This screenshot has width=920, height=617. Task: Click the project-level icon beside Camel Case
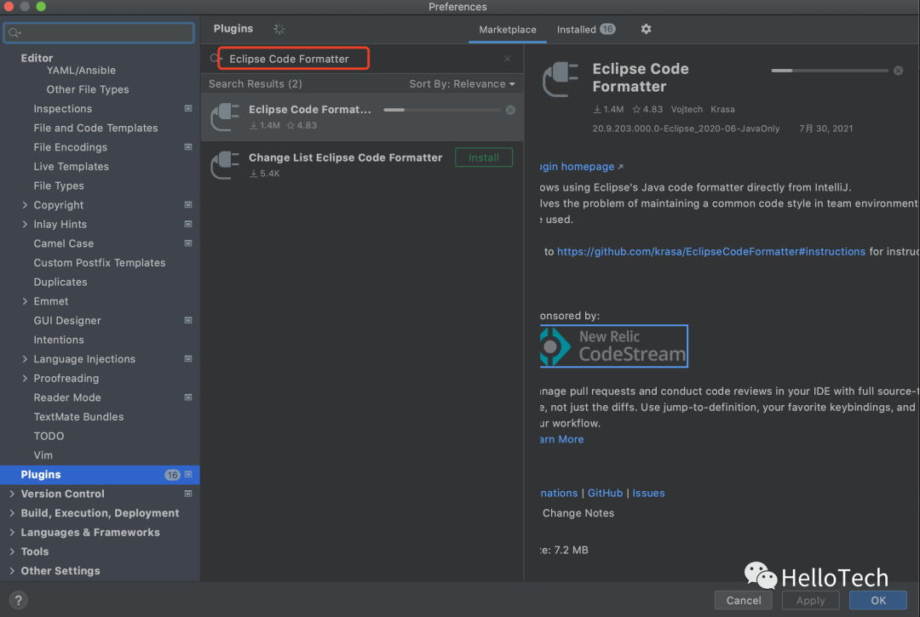(x=188, y=243)
